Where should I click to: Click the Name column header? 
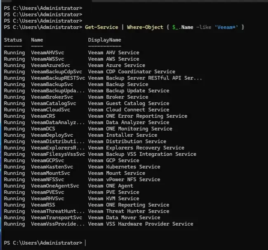click(x=37, y=40)
